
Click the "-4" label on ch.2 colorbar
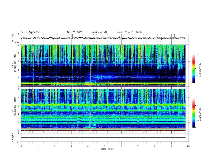[197, 105]
